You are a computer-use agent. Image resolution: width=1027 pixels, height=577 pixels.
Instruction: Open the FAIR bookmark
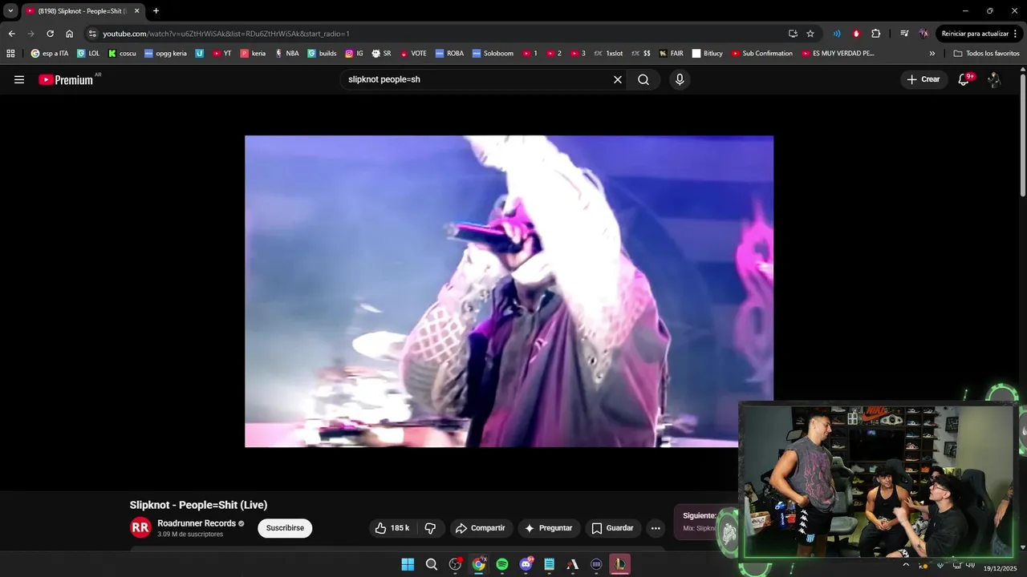[x=671, y=54]
